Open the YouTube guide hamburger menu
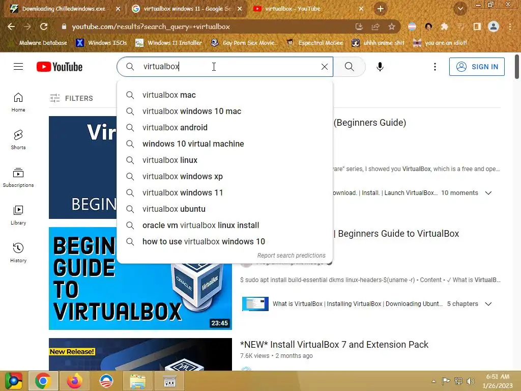This screenshot has width=521, height=391. point(18,67)
